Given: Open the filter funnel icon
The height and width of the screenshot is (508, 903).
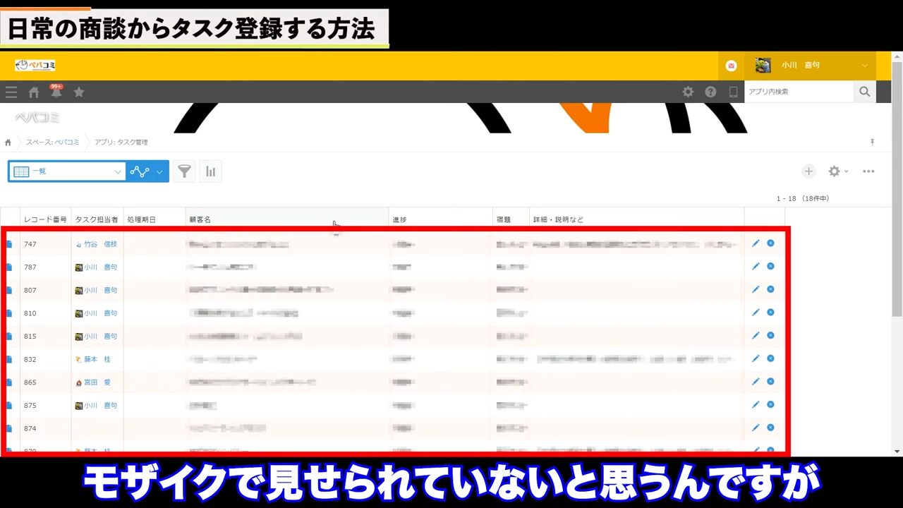Looking at the screenshot, I should [x=184, y=171].
